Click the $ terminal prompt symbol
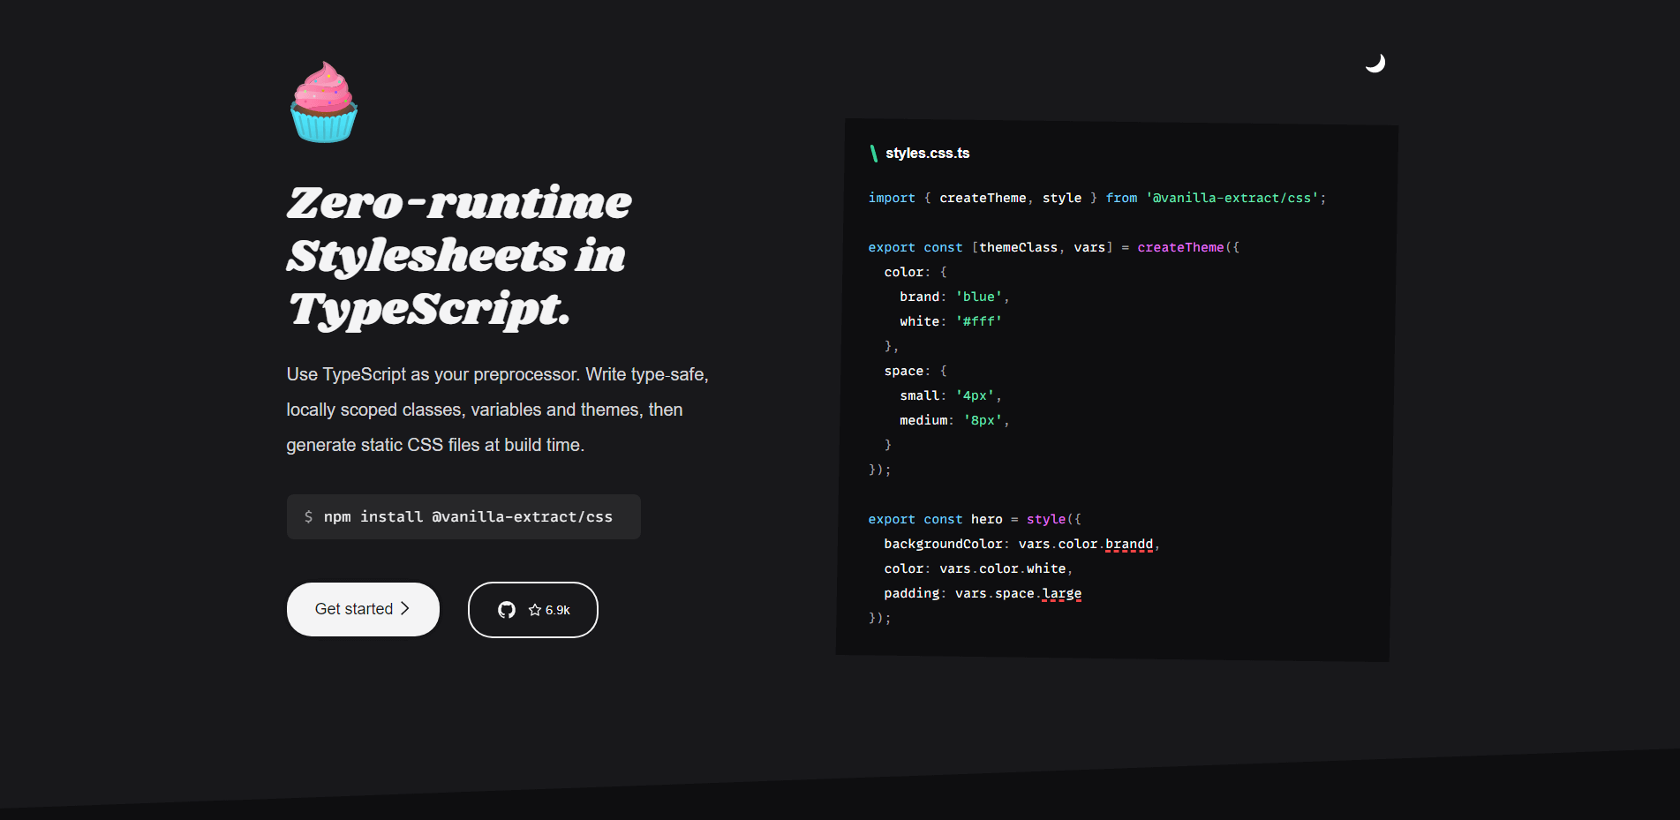Image resolution: width=1680 pixels, height=820 pixels. click(x=309, y=516)
